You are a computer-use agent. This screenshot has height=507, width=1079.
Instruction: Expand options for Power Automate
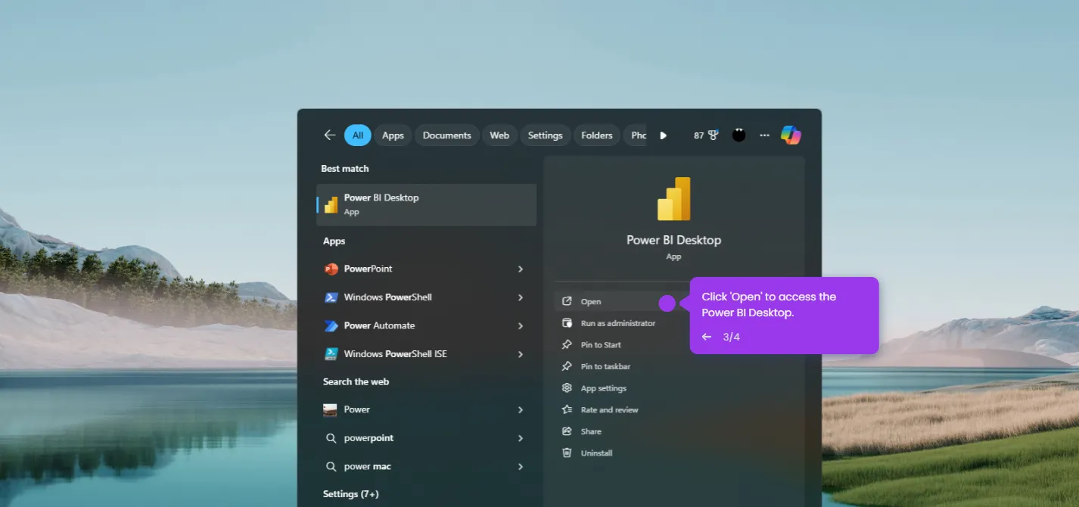pos(521,325)
